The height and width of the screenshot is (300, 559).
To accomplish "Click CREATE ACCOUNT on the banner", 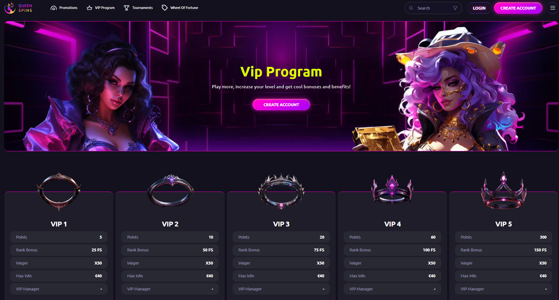I will pyautogui.click(x=281, y=105).
